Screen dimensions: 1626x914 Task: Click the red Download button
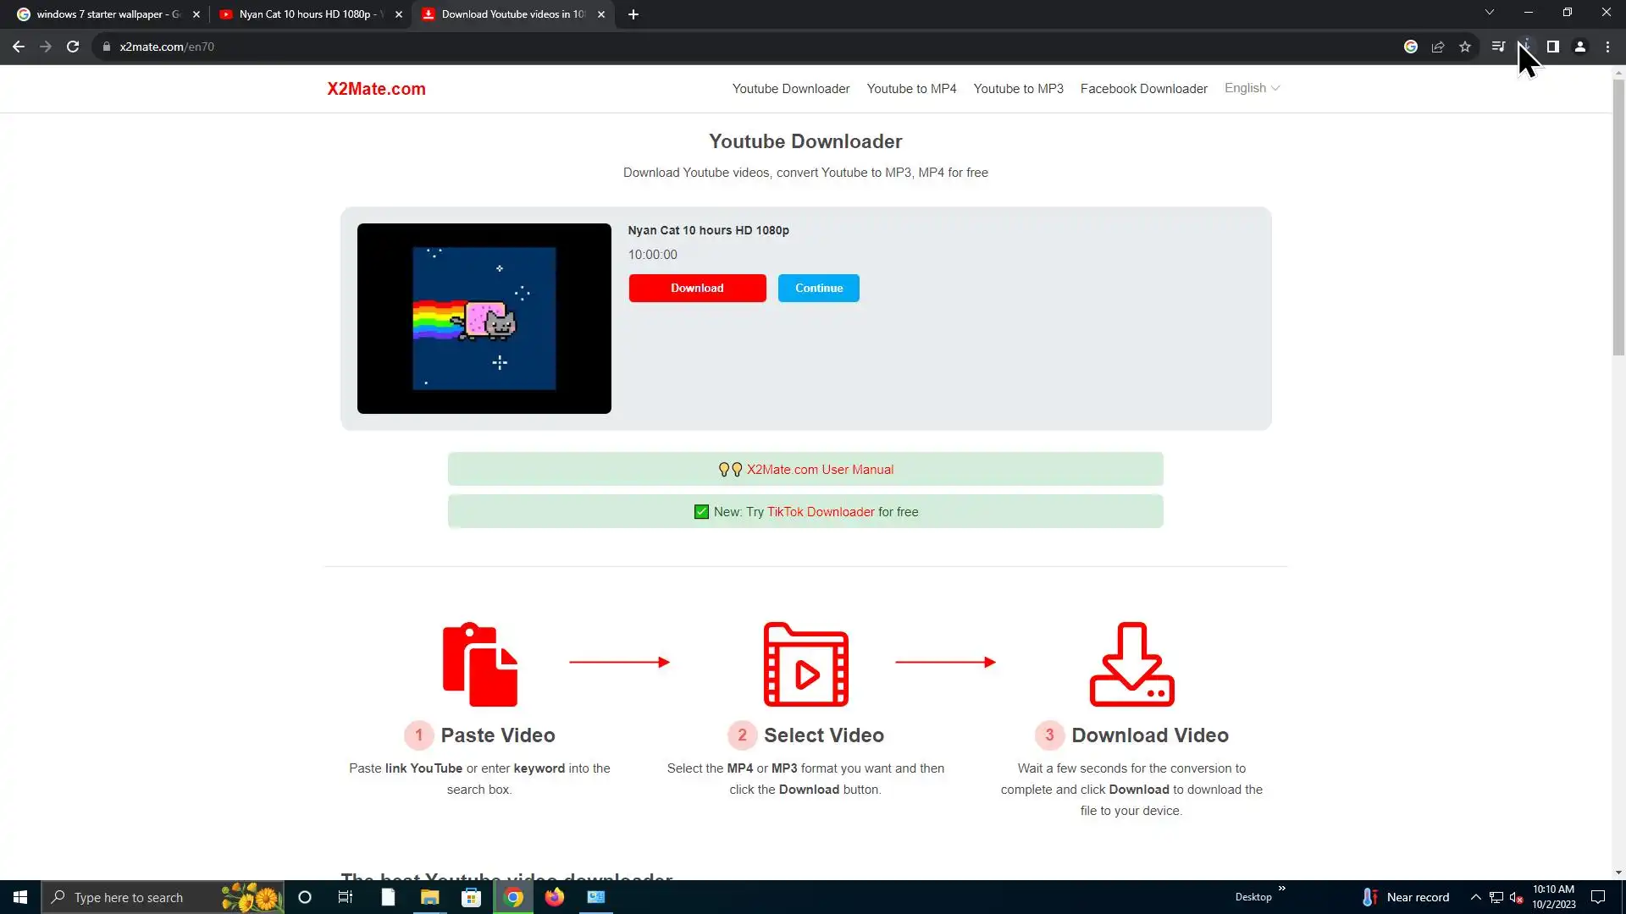[x=697, y=288]
